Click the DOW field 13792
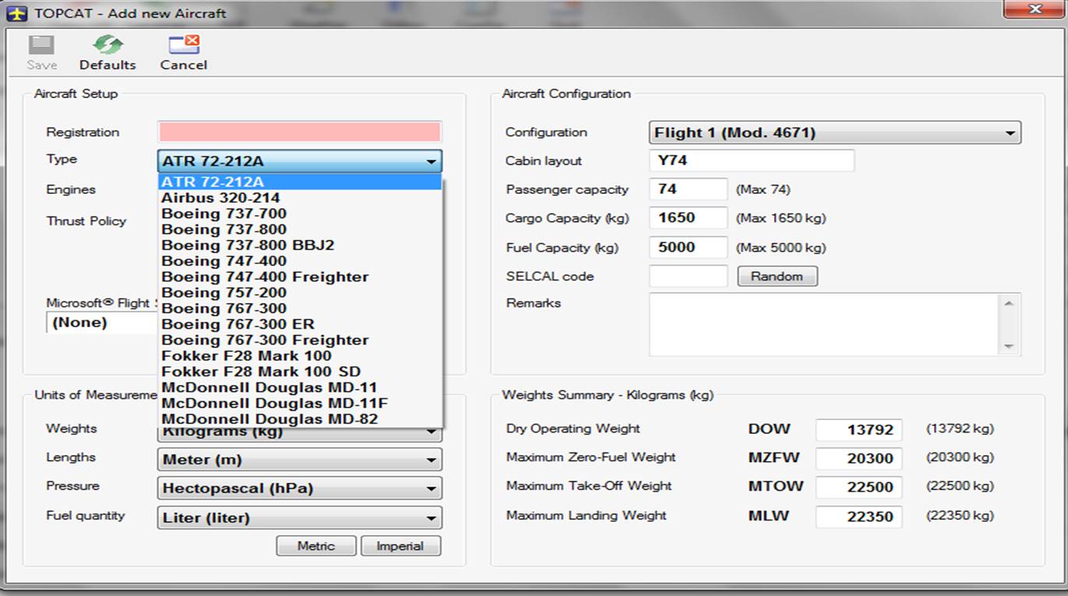 (x=859, y=430)
